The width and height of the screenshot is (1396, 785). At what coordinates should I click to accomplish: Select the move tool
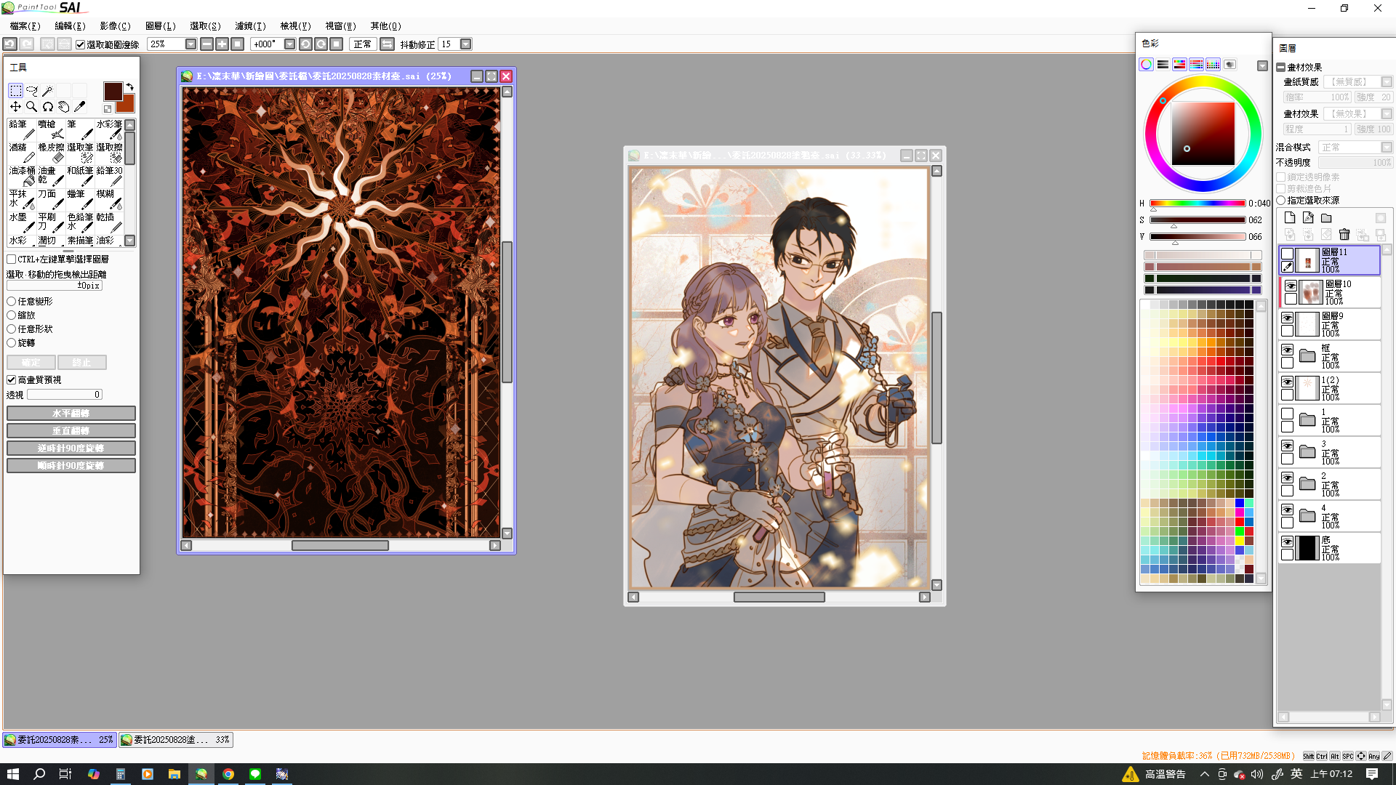15,107
